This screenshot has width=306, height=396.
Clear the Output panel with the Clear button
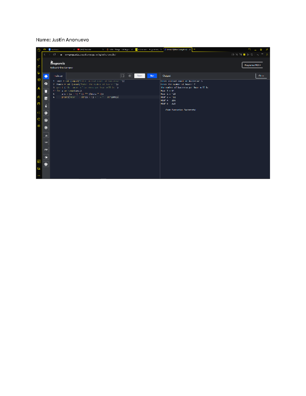point(261,75)
